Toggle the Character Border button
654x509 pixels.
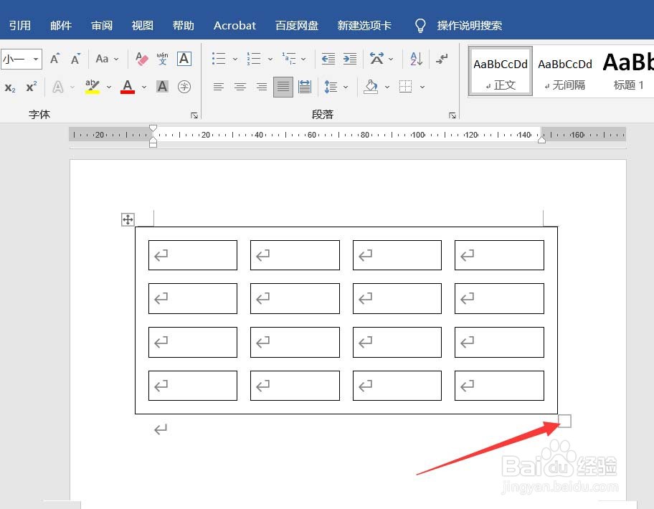click(184, 59)
